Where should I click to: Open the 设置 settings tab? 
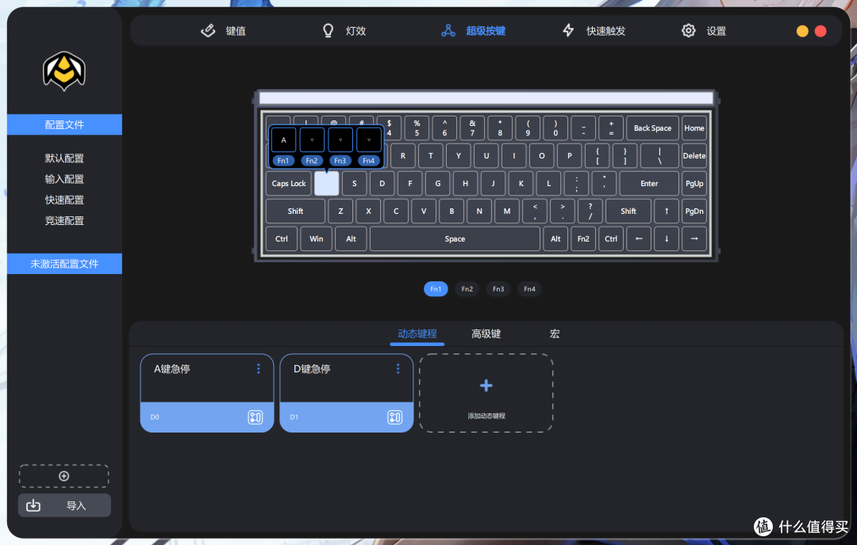point(704,31)
